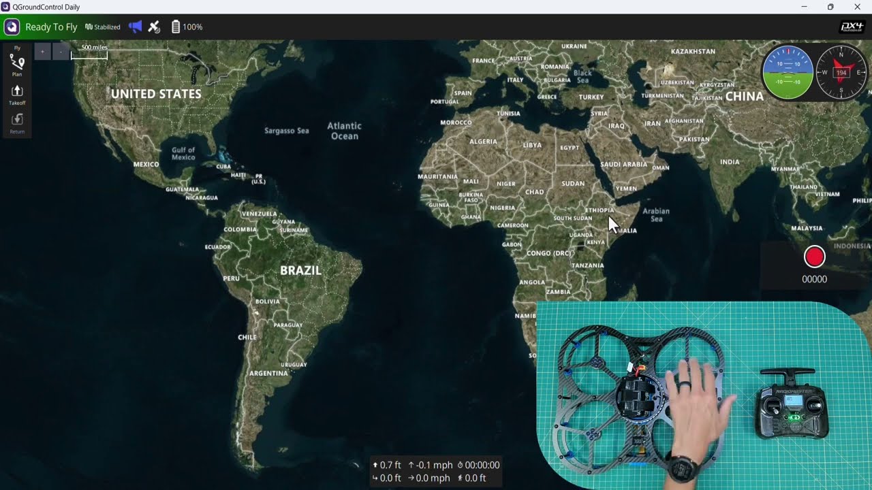Click the MAURITANIA map label
The image size is (872, 490).
pyautogui.click(x=438, y=176)
